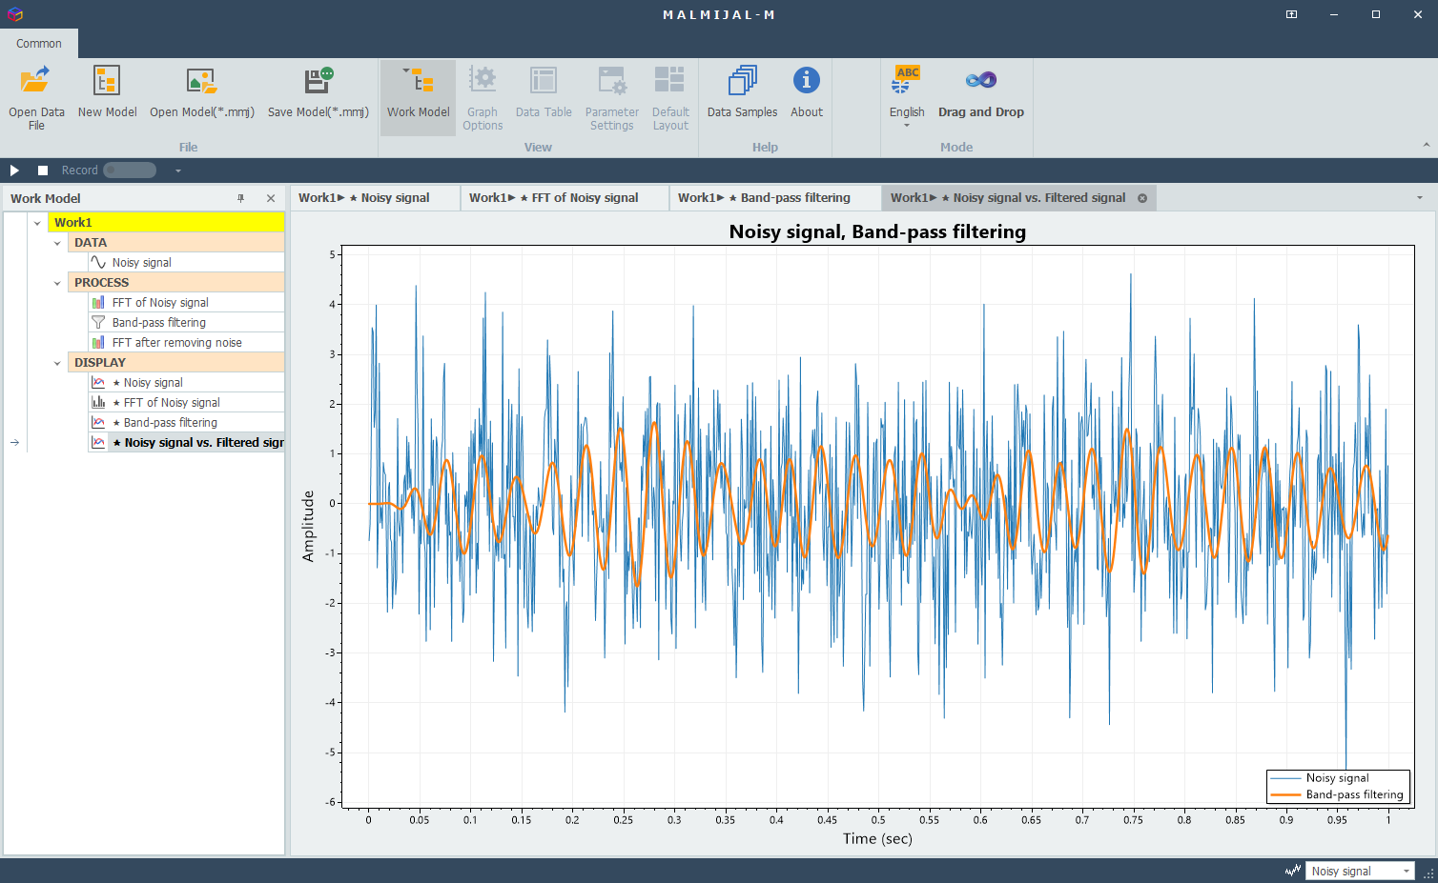Open the tab list dropdown arrow
Screen dimensions: 1438x883
pos(1420,198)
